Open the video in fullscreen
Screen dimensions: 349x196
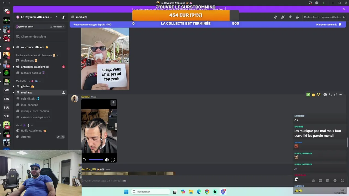point(113,160)
